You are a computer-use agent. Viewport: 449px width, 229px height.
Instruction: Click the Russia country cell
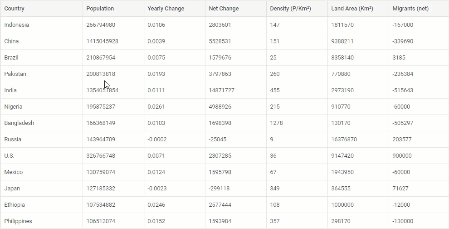point(42,139)
